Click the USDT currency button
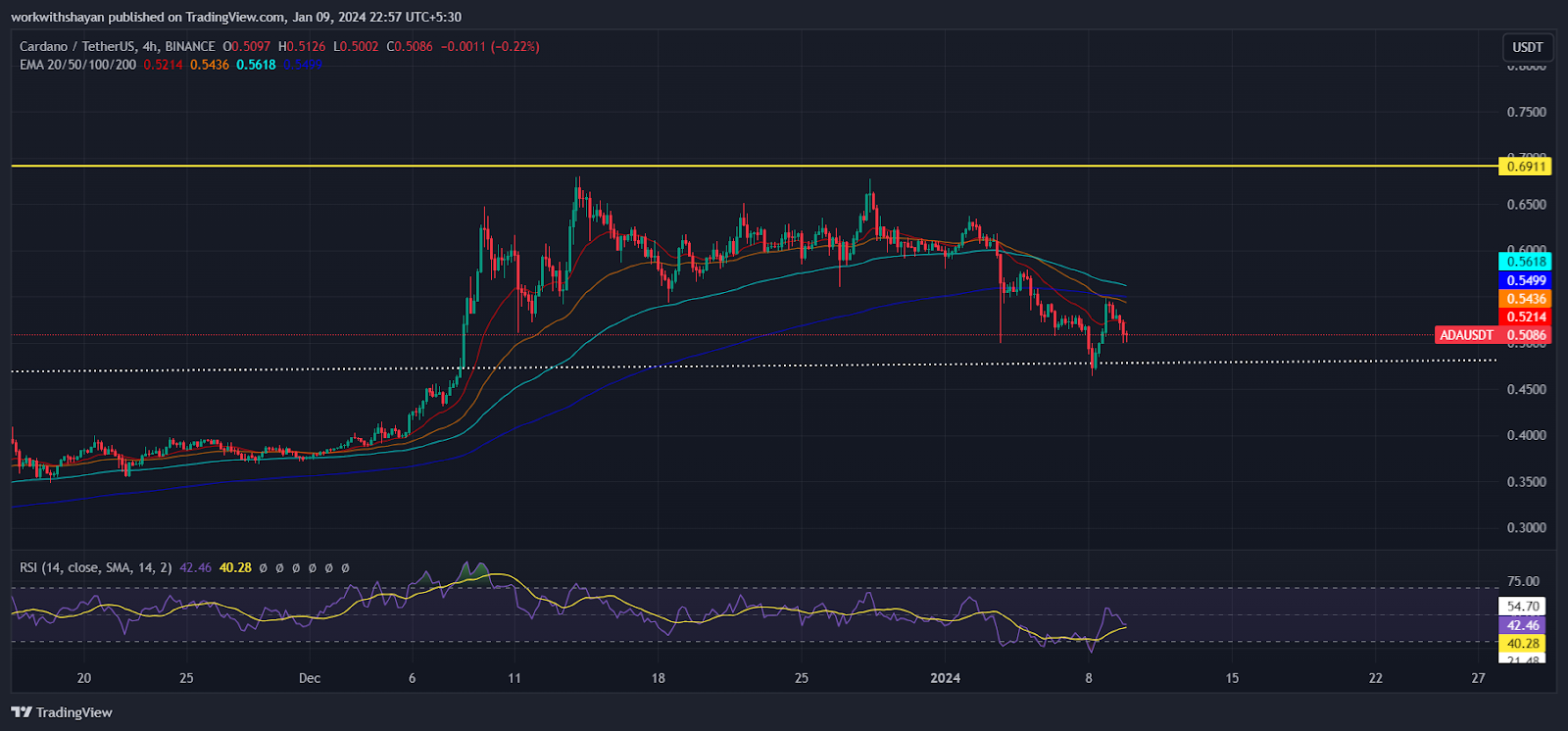Screen dimensions: 1568x731 [x=1527, y=47]
